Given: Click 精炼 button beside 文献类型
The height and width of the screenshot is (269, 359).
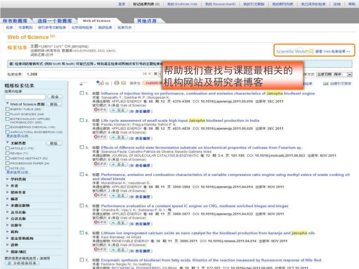Looking at the screenshot, I should point(54,143).
